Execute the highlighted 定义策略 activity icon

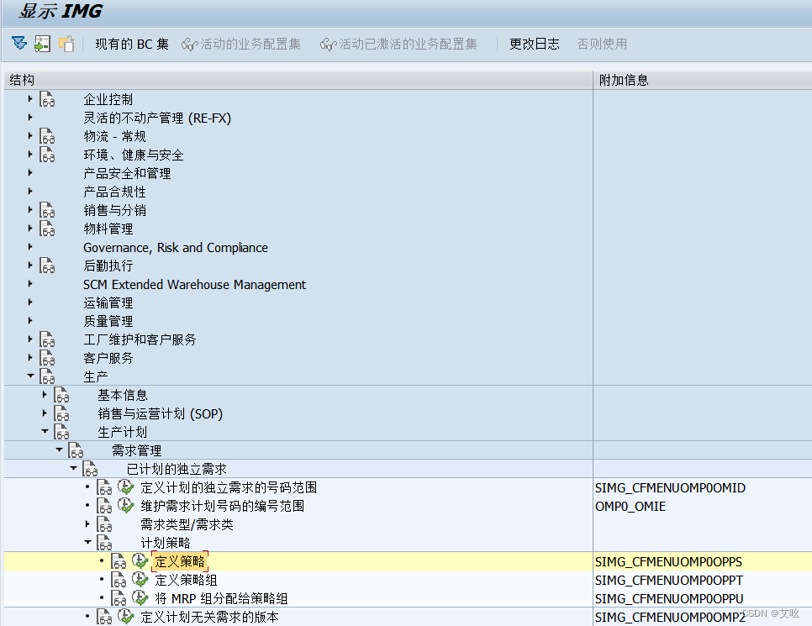[140, 560]
